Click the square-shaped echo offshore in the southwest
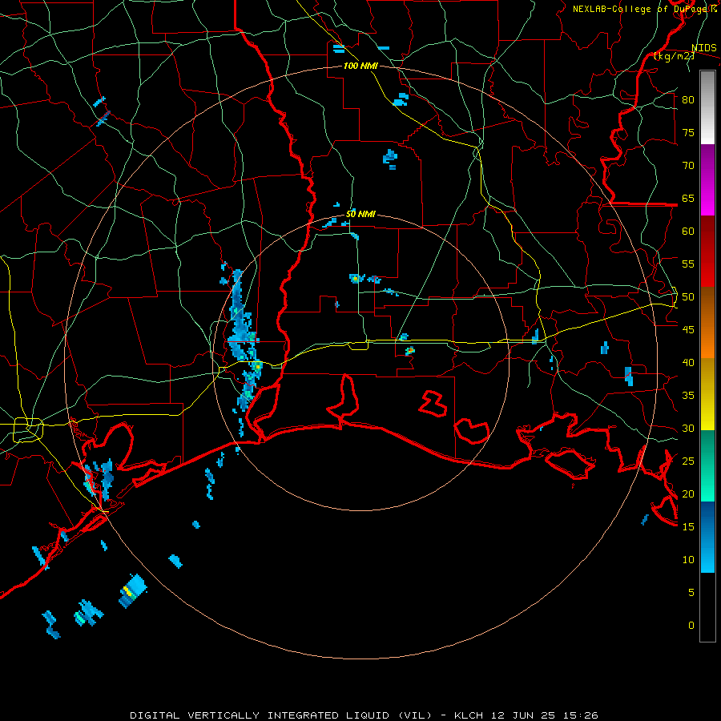The width and height of the screenshot is (721, 721). (133, 590)
